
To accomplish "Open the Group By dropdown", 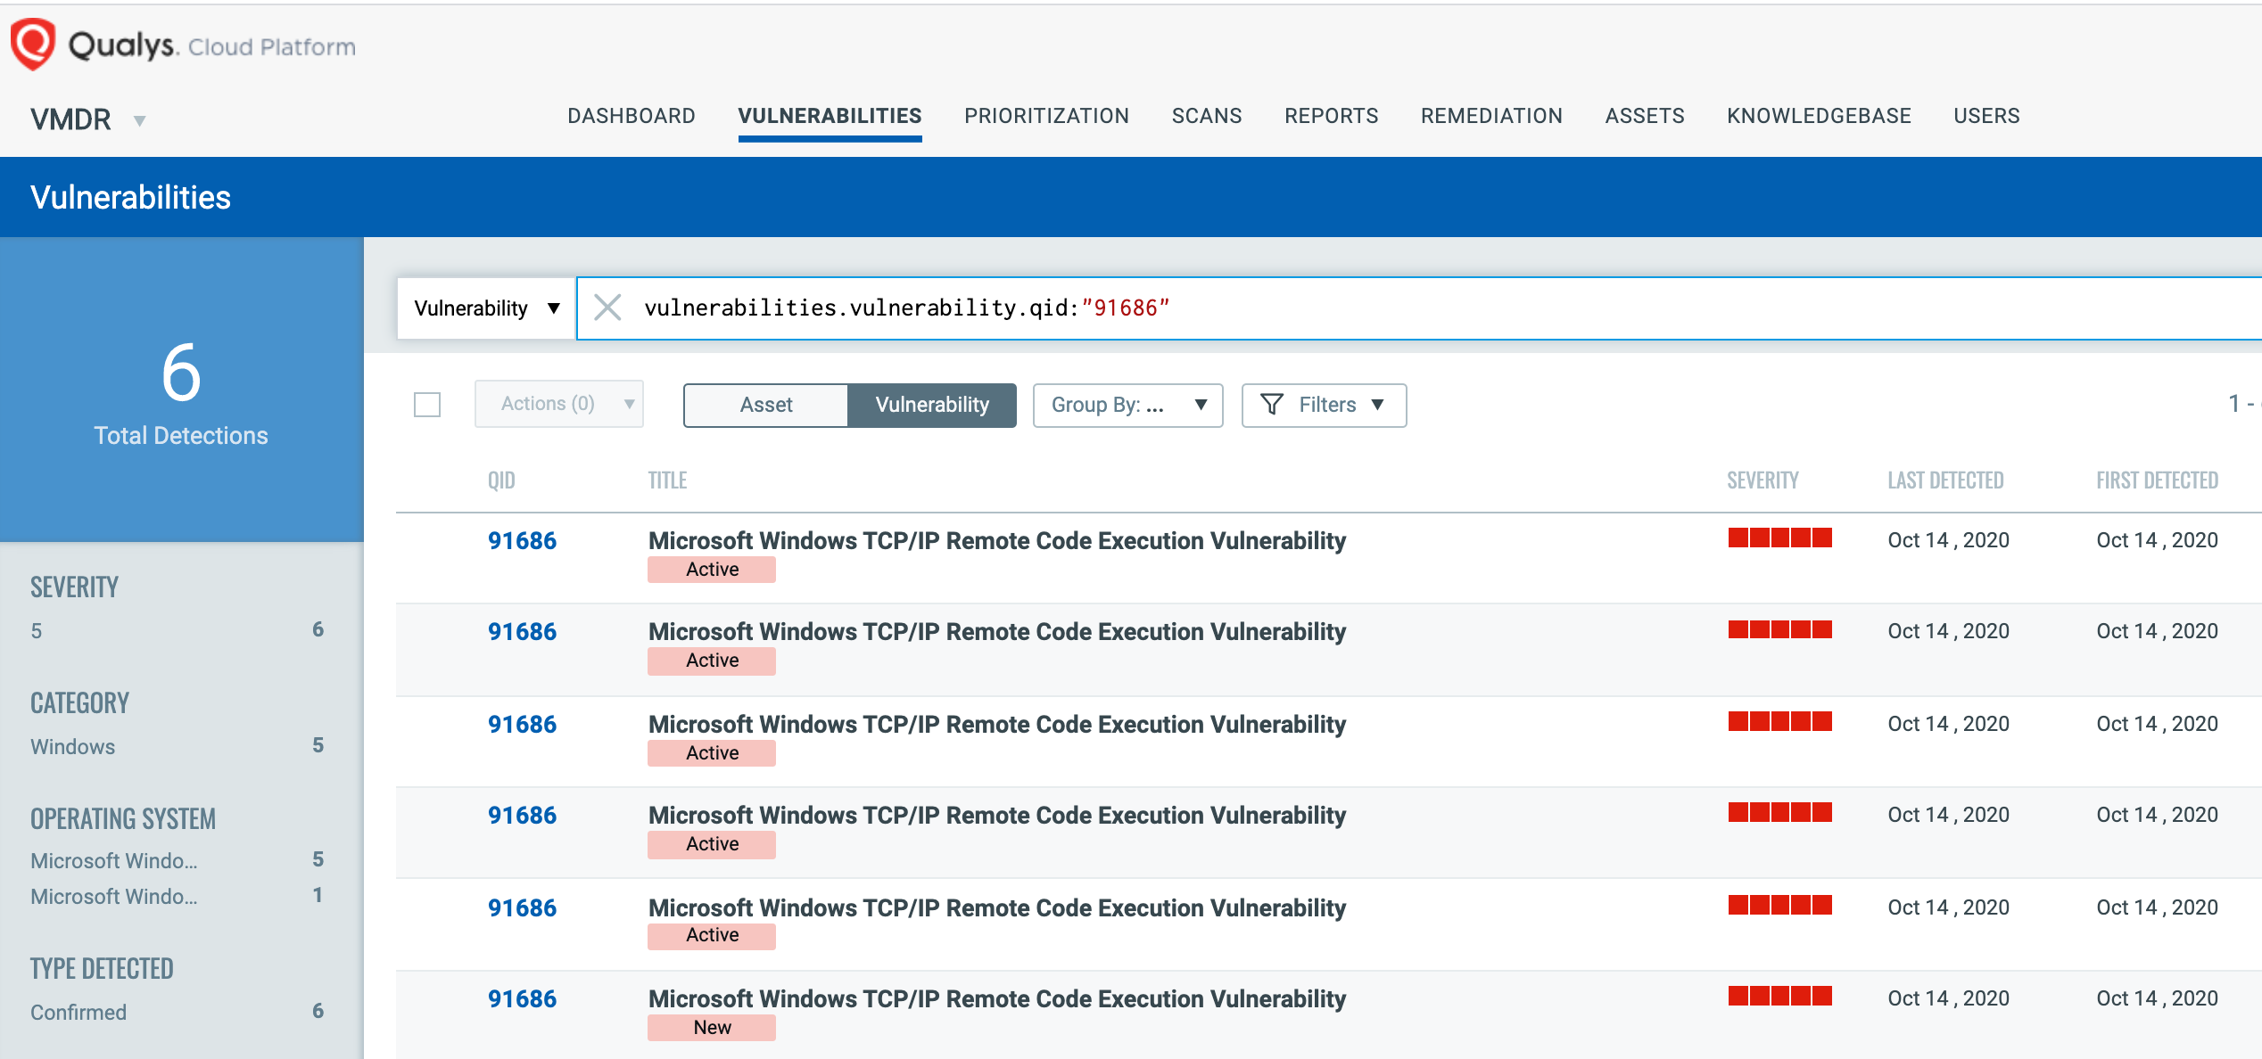I will 1127,405.
